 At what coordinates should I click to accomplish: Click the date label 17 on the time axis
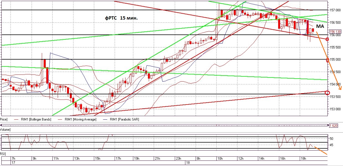point(13,163)
